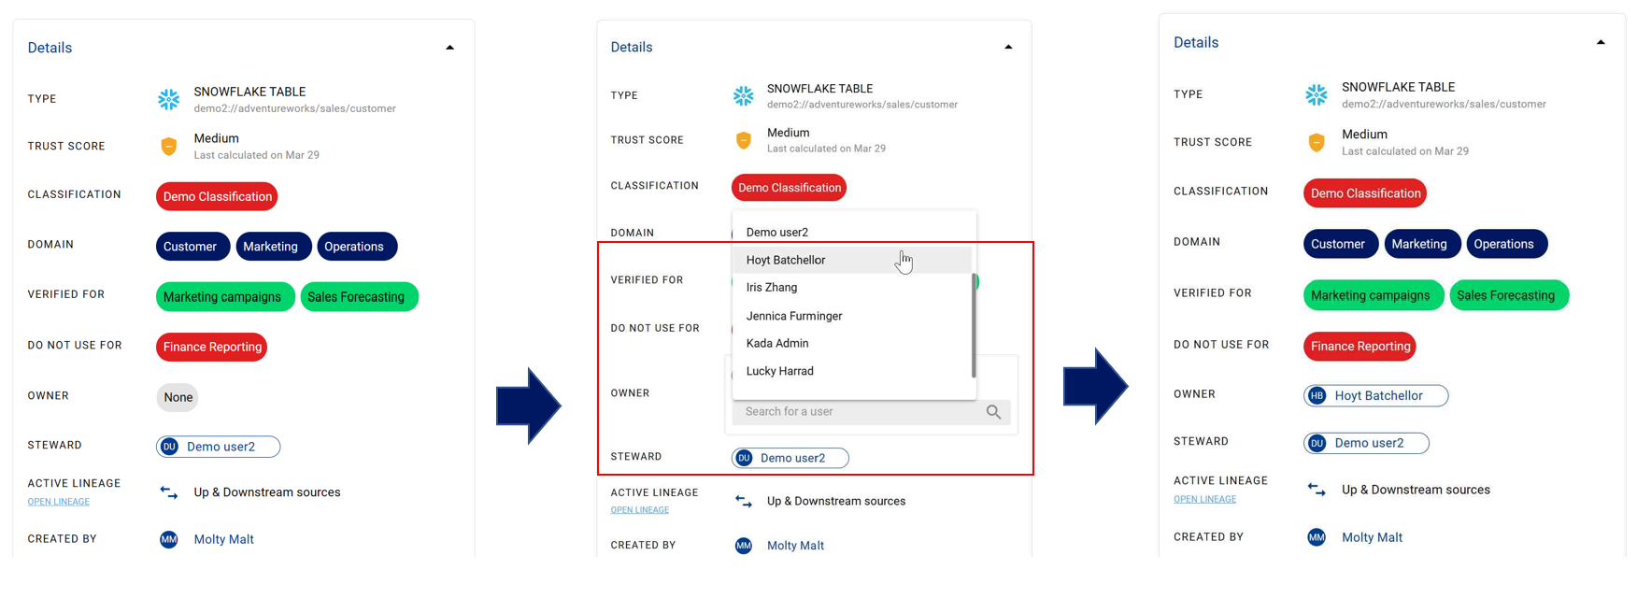Screen dimensions: 1637x598
Task: Click the search magnifier icon in the user search box
Action: [993, 412]
